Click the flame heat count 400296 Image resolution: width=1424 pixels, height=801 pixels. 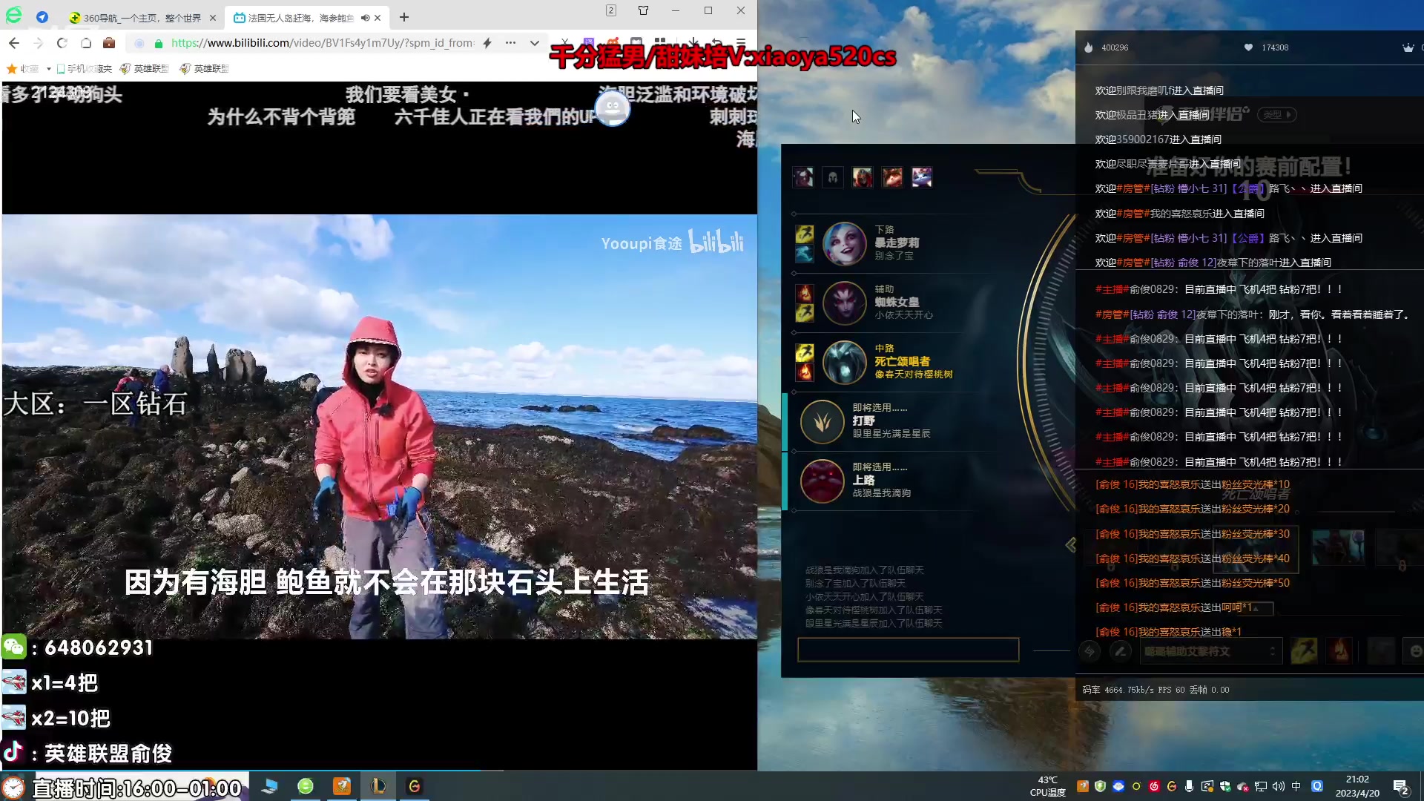click(x=1106, y=47)
